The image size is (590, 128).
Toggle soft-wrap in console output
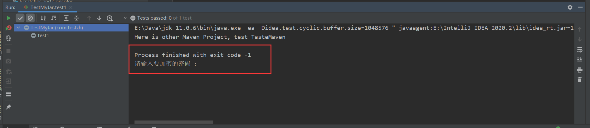point(580,50)
